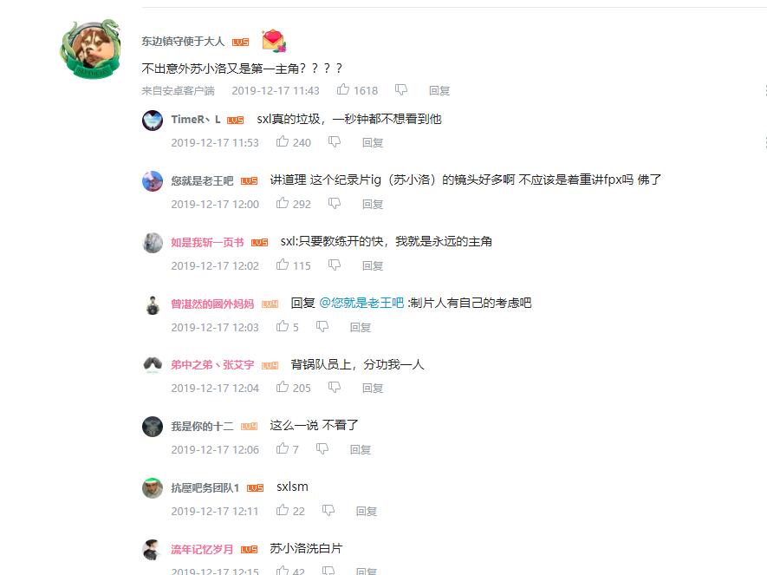Thumbs-up 弟中之弟、张艾宇's reply with 205 likes
The height and width of the screenshot is (575, 767).
(283, 387)
